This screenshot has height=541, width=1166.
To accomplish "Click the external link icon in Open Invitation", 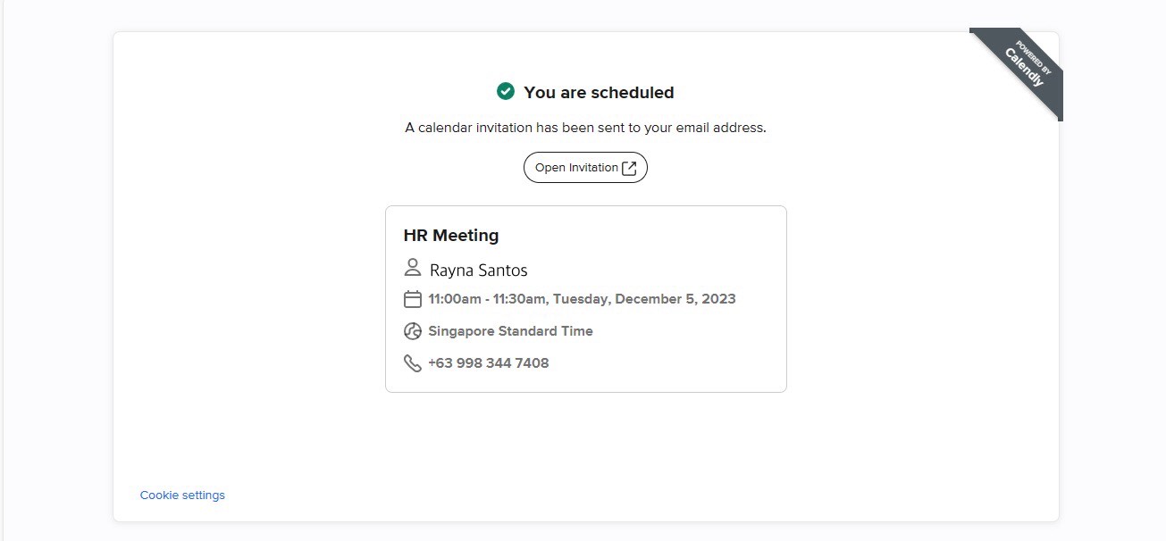I will pos(629,168).
